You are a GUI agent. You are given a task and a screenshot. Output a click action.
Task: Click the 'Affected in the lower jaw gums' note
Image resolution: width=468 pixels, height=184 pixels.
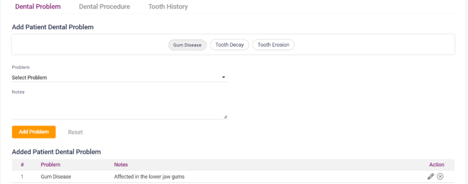tap(149, 176)
